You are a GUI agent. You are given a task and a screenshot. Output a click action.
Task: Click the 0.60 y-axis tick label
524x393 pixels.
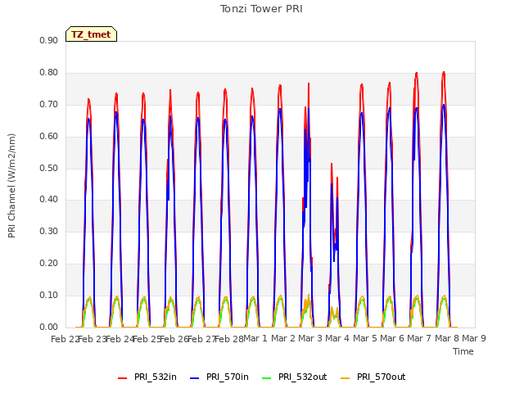pos(48,136)
